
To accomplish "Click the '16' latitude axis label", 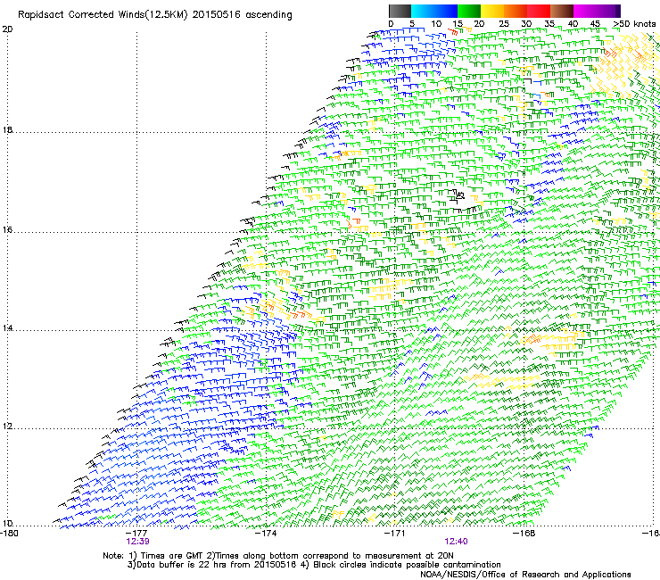I will [x=7, y=230].
